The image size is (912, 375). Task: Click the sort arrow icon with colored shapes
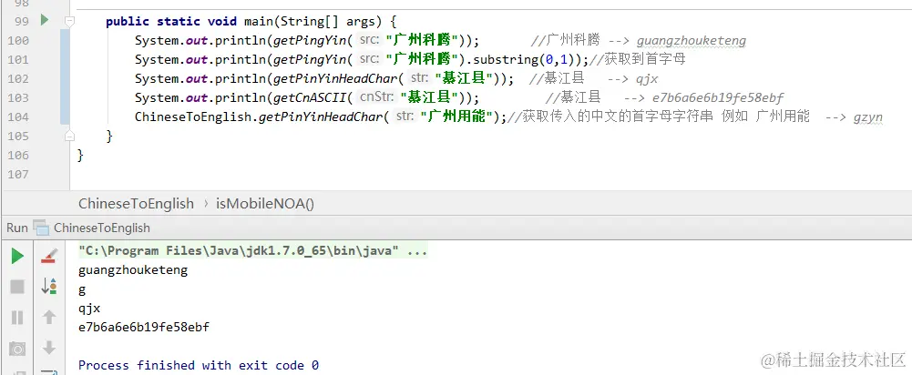pos(49,286)
